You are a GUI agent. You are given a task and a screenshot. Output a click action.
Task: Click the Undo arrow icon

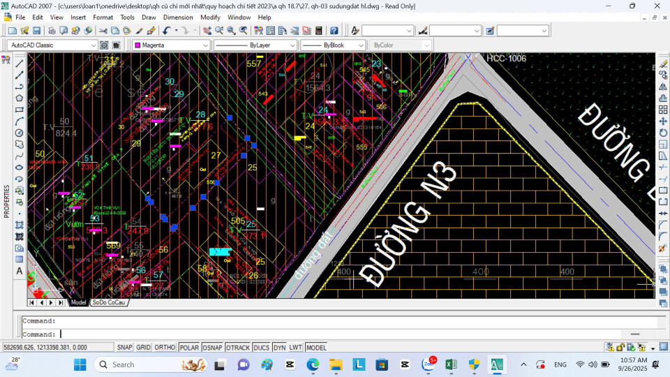(x=166, y=31)
